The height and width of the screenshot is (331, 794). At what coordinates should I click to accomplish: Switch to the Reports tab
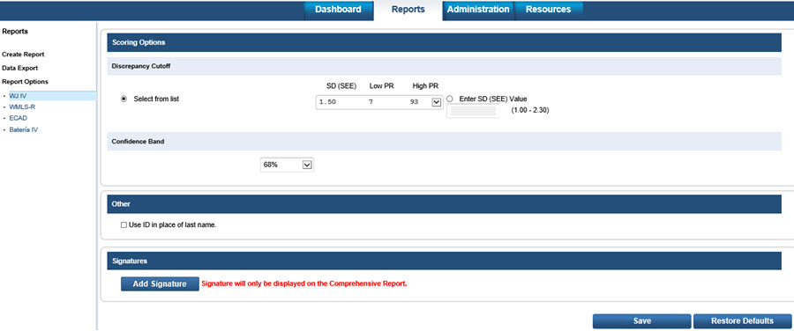point(408,10)
